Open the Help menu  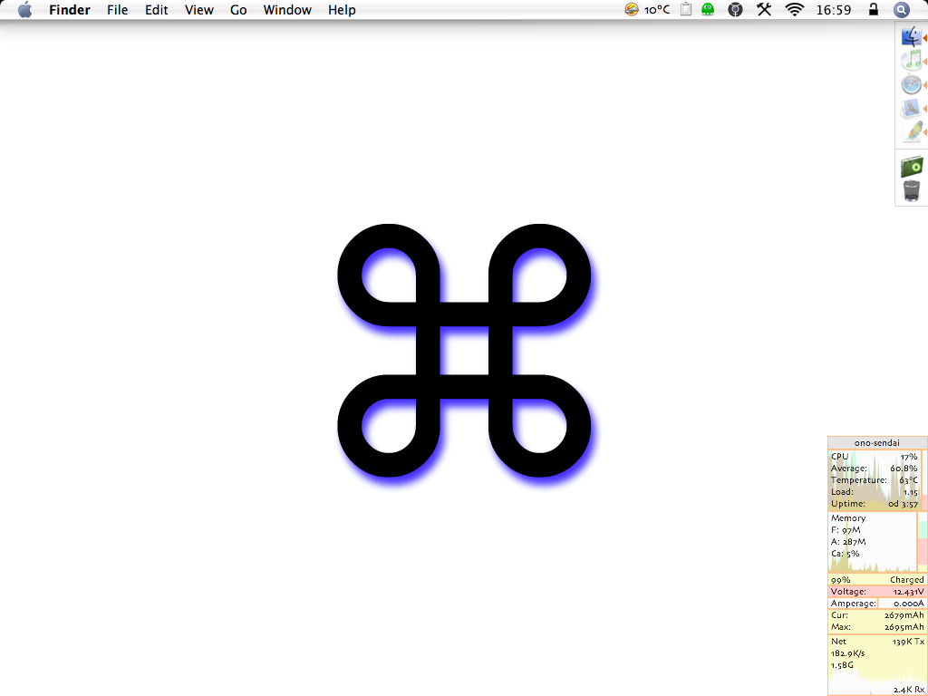click(x=342, y=10)
